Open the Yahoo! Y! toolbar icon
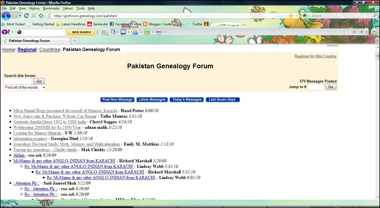This screenshot has height=208, width=380. 5,32
